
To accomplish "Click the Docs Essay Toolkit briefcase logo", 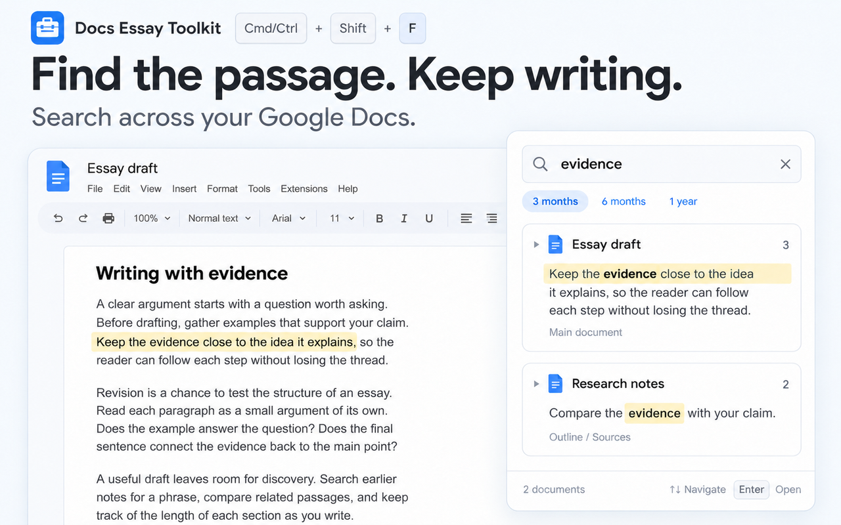I will (x=47, y=28).
